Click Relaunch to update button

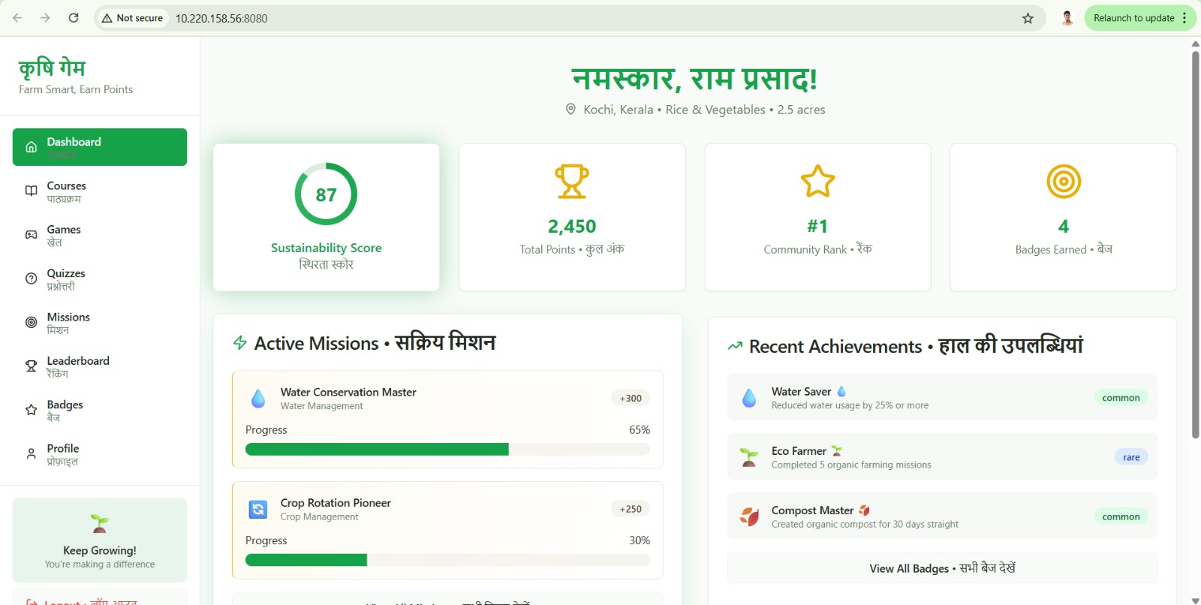(x=1133, y=18)
